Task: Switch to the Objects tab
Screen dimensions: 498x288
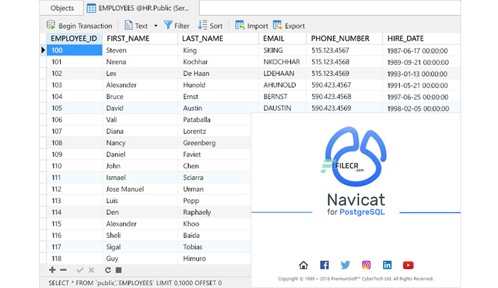Action: coord(62,8)
